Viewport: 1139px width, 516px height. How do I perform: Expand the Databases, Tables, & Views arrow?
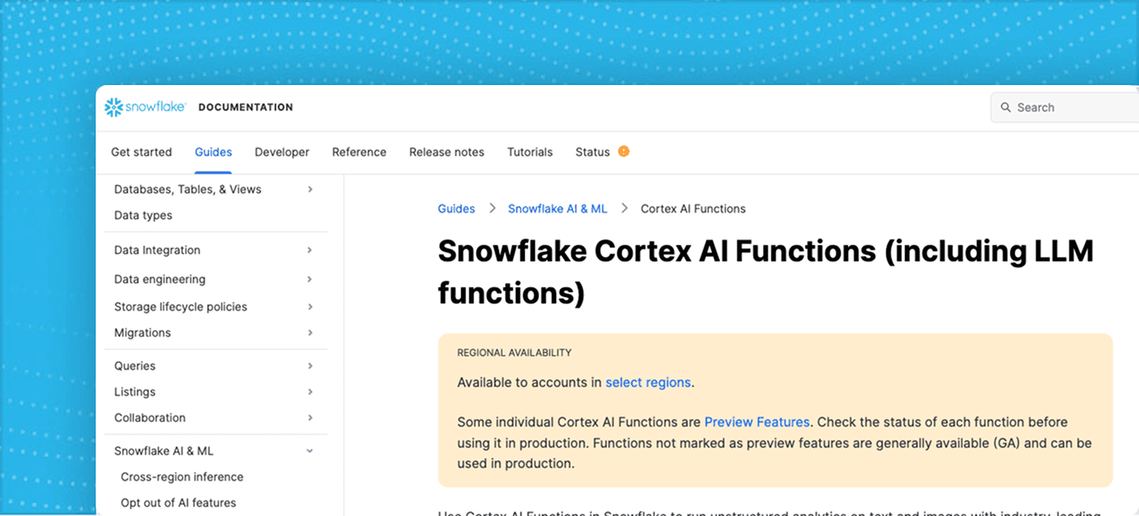click(310, 189)
